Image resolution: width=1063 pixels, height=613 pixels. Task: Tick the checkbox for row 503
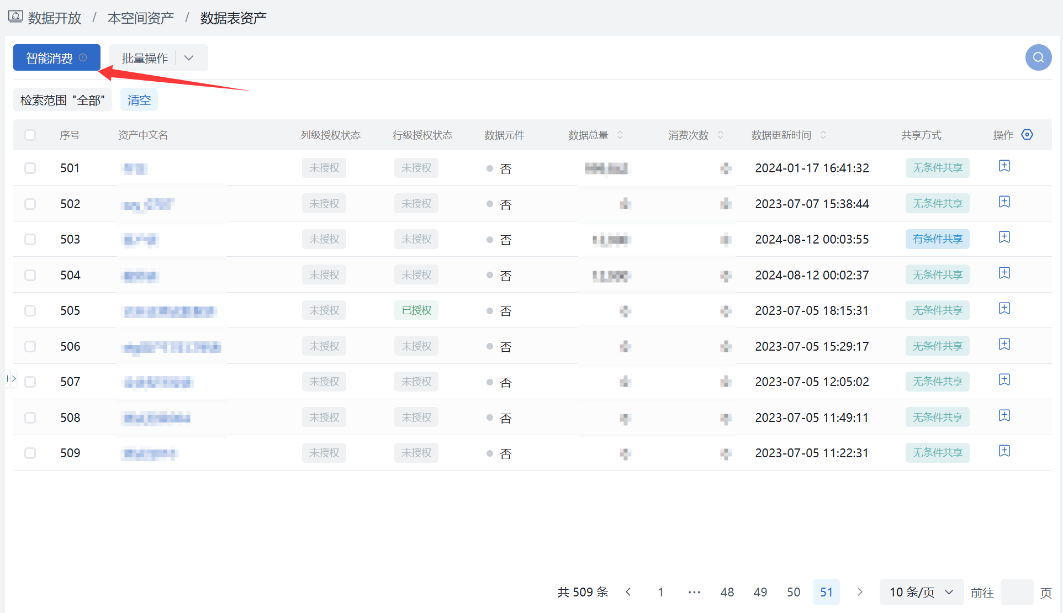[x=30, y=240]
